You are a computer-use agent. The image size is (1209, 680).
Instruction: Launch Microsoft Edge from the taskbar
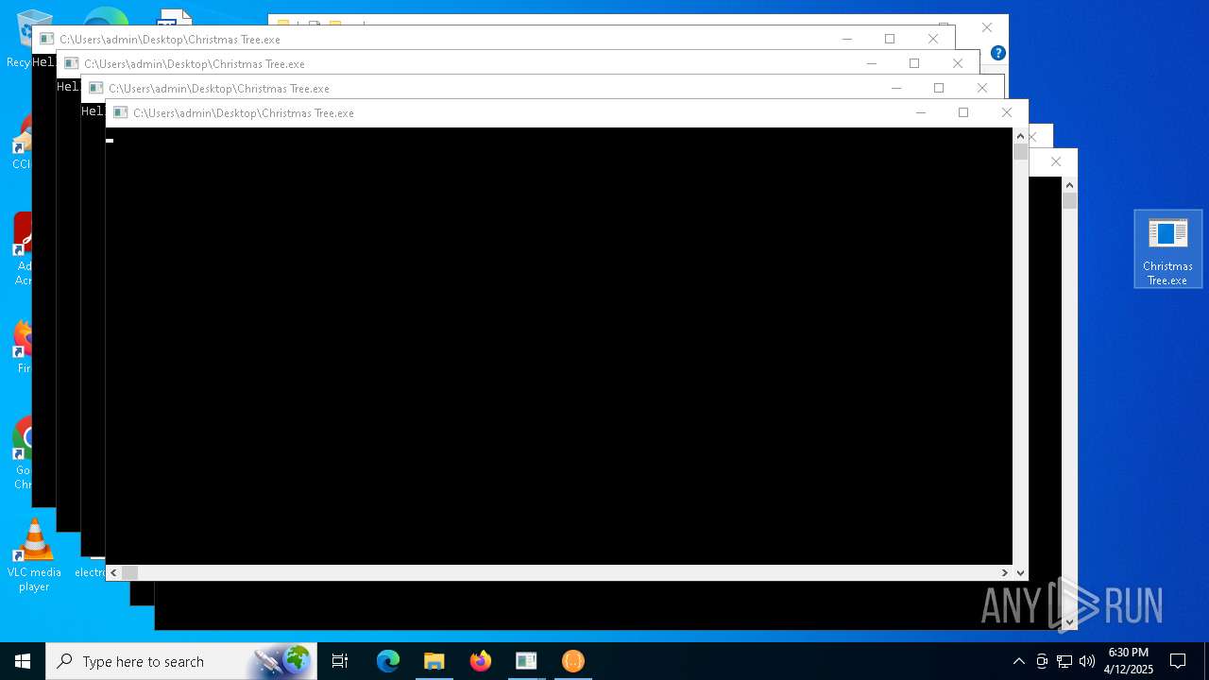(388, 661)
